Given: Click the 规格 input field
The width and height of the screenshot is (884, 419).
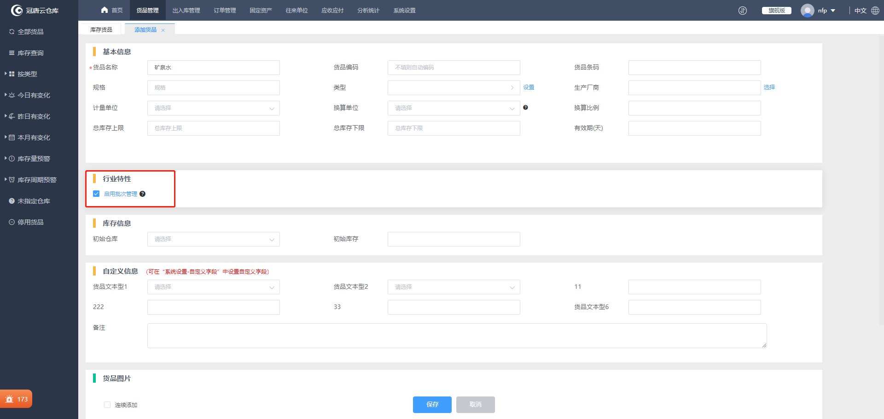Looking at the screenshot, I should click(x=214, y=88).
